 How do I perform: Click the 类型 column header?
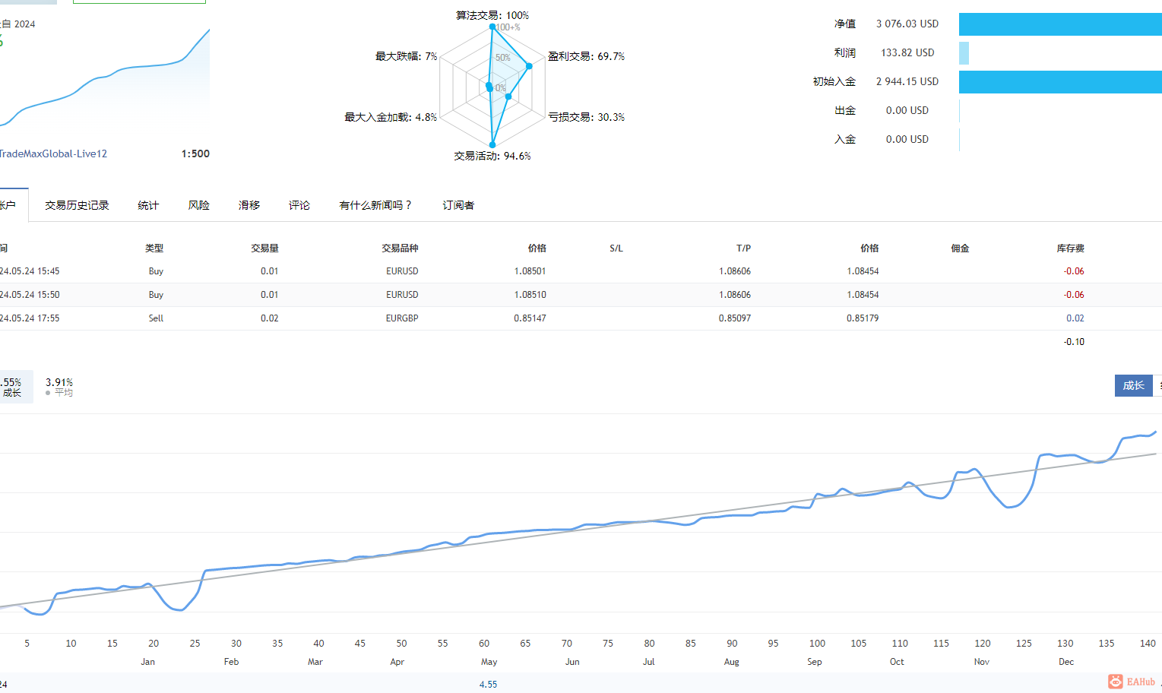click(154, 248)
